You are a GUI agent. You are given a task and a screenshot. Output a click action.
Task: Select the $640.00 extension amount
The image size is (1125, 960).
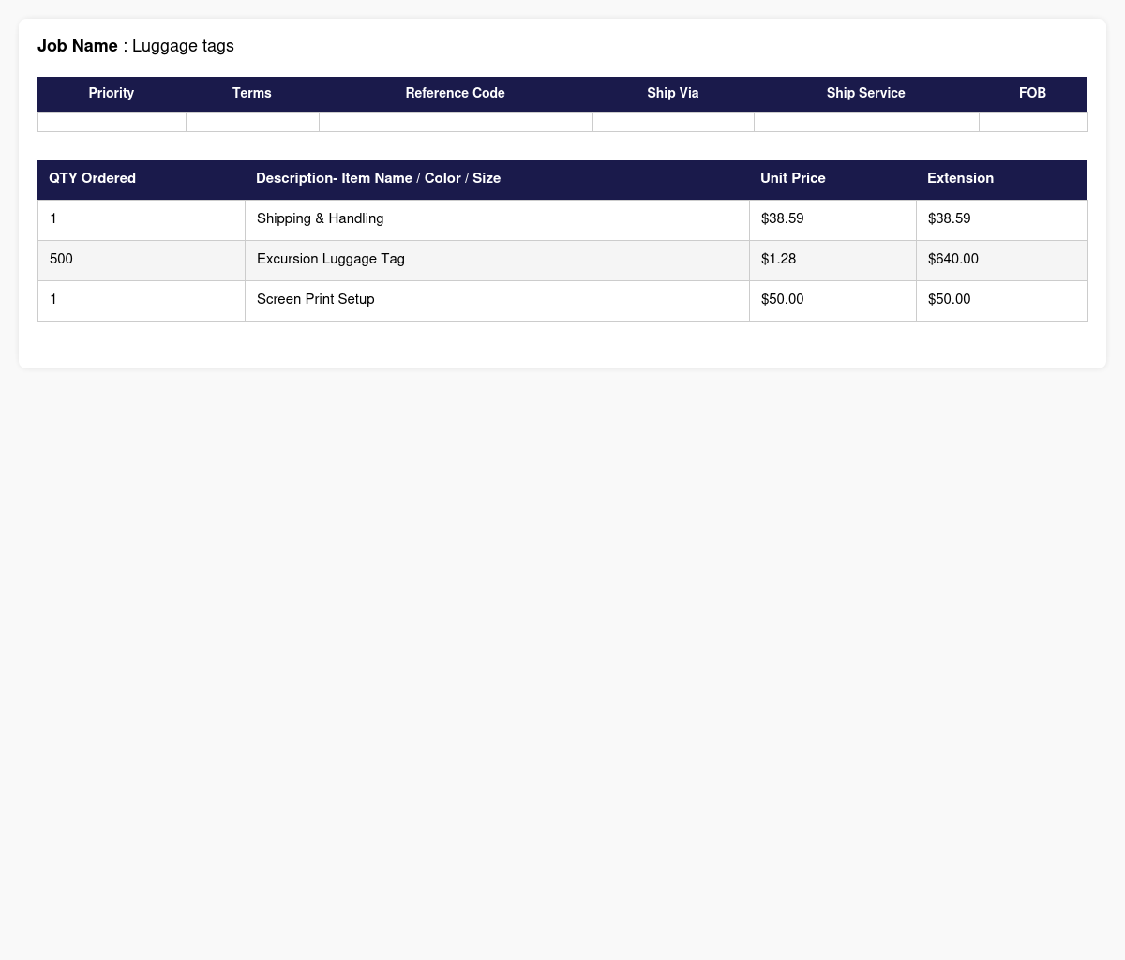click(952, 259)
